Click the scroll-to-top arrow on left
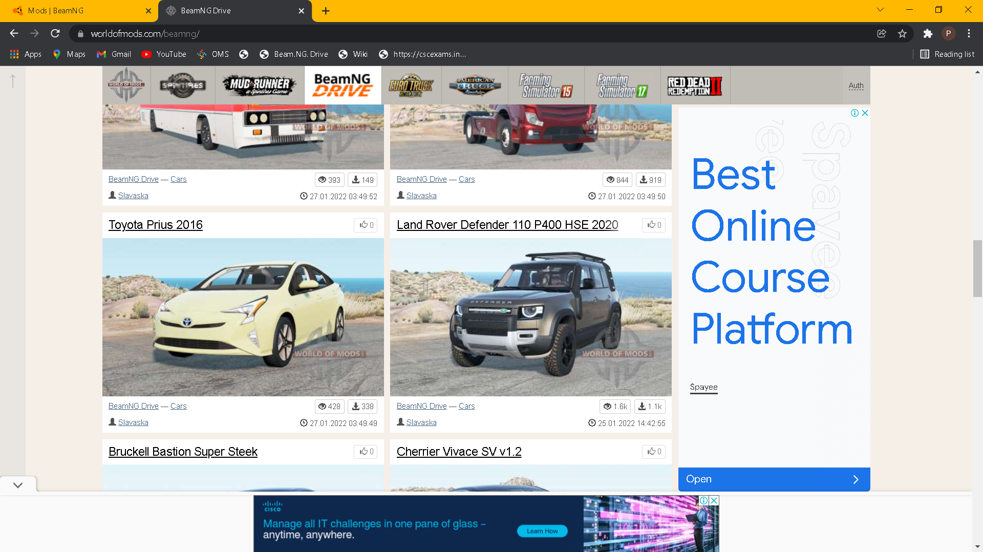 [13, 81]
